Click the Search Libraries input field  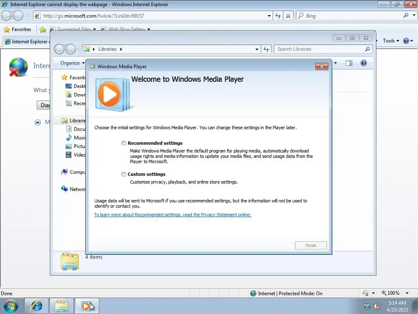pyautogui.click(x=320, y=49)
